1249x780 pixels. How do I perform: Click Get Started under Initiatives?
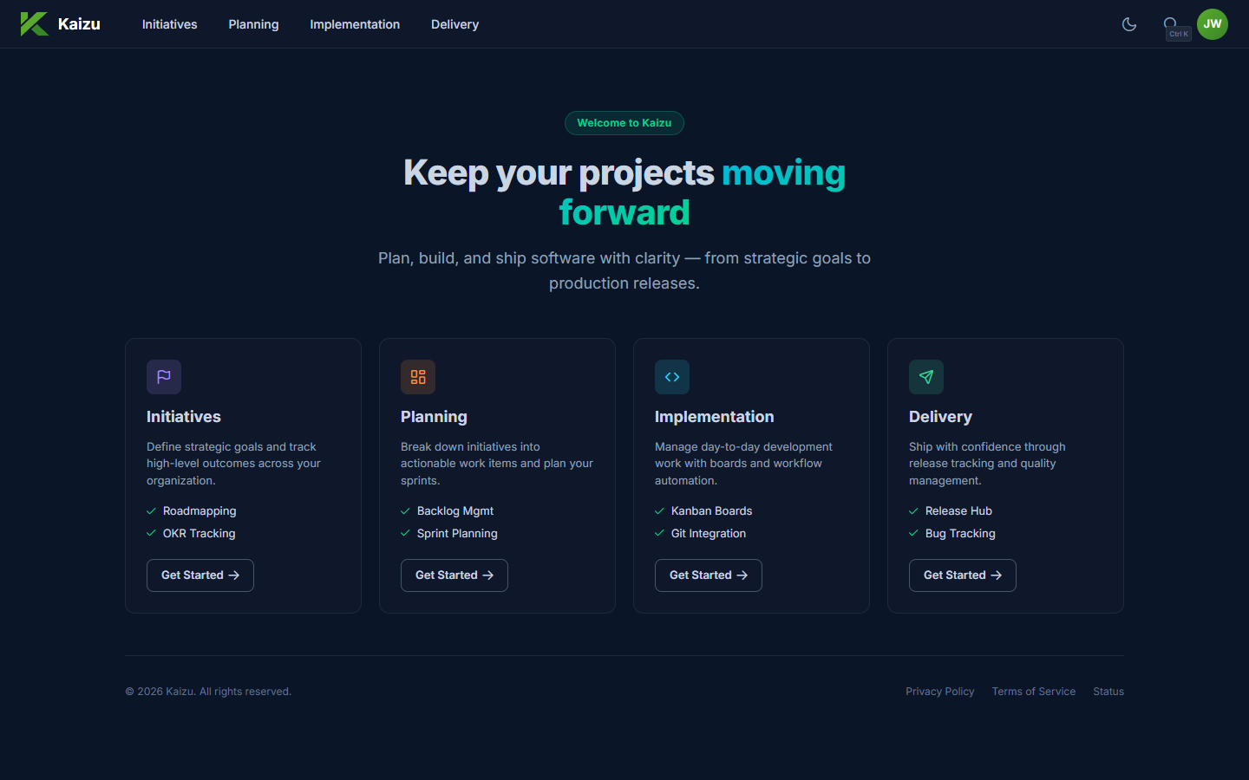pyautogui.click(x=199, y=575)
